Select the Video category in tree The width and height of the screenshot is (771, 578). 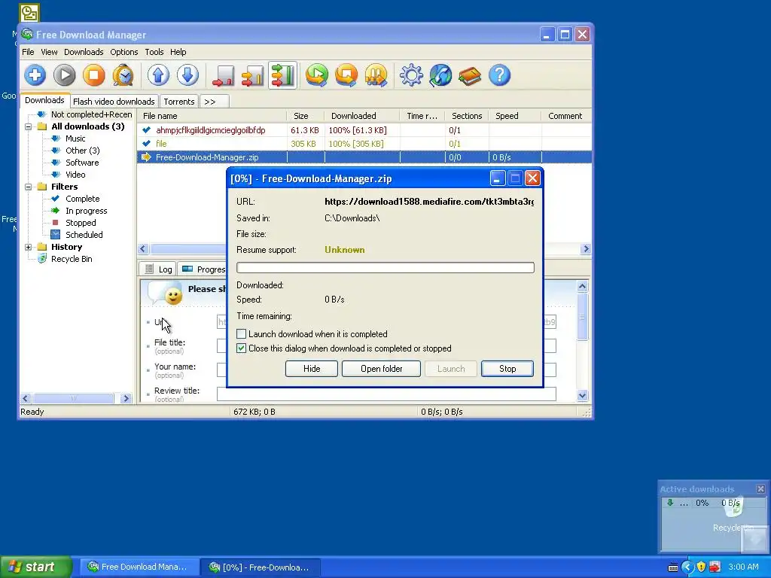coord(75,175)
